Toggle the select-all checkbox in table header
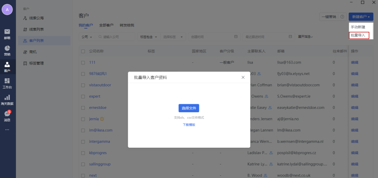378x178 pixels. pyautogui.click(x=83, y=51)
